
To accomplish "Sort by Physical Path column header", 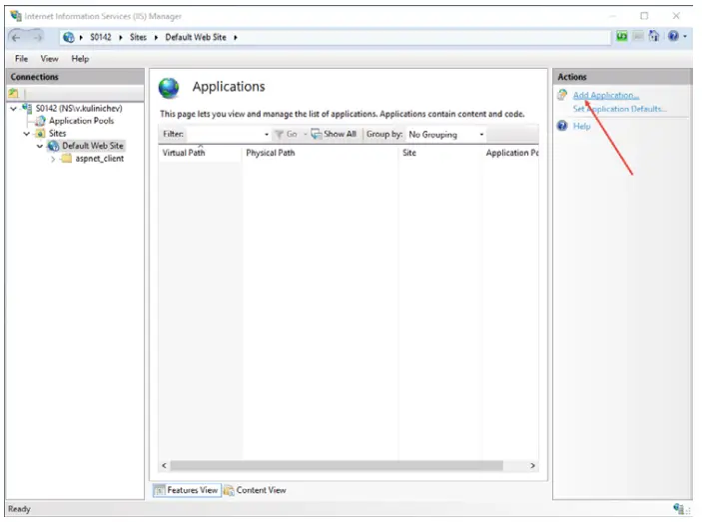I will (x=320, y=153).
